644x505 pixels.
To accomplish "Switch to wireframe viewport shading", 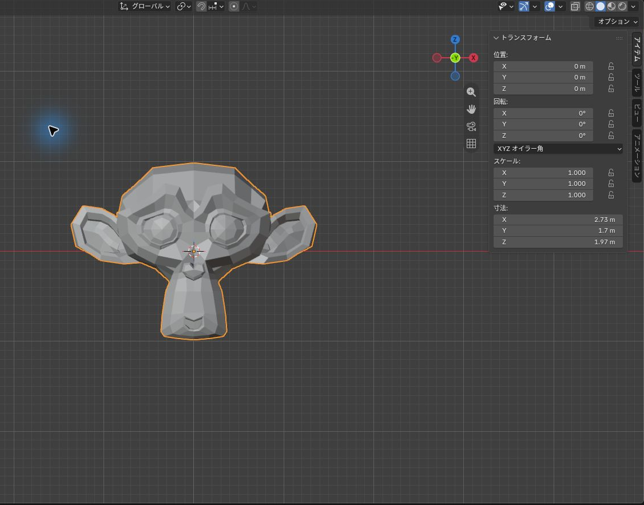I will (589, 6).
